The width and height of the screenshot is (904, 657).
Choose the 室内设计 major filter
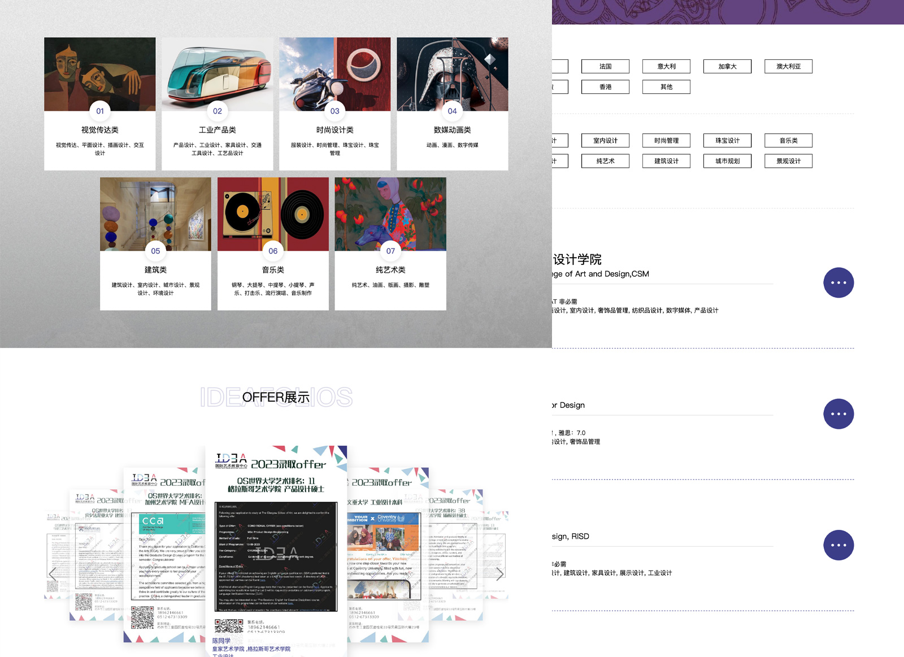coord(606,141)
